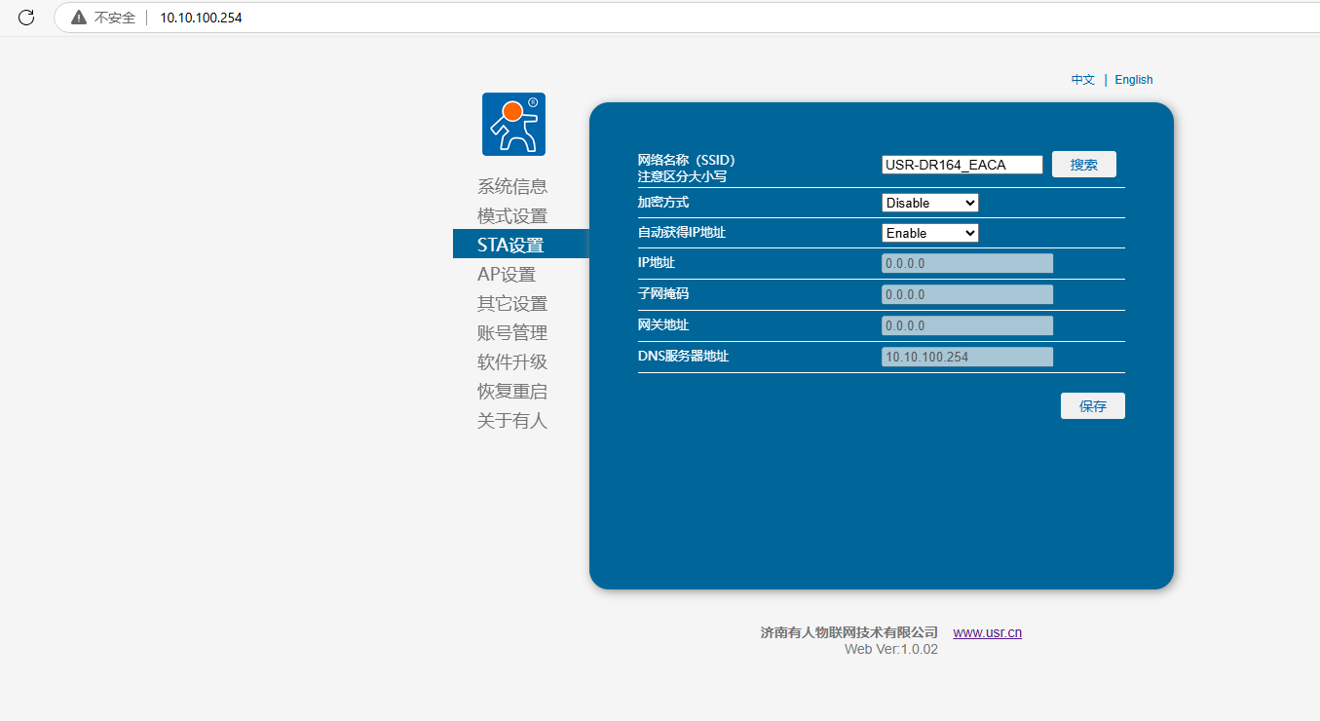Expand the 自动获得IP地址 dropdown
Screen dimensions: 1320x721
tap(929, 234)
